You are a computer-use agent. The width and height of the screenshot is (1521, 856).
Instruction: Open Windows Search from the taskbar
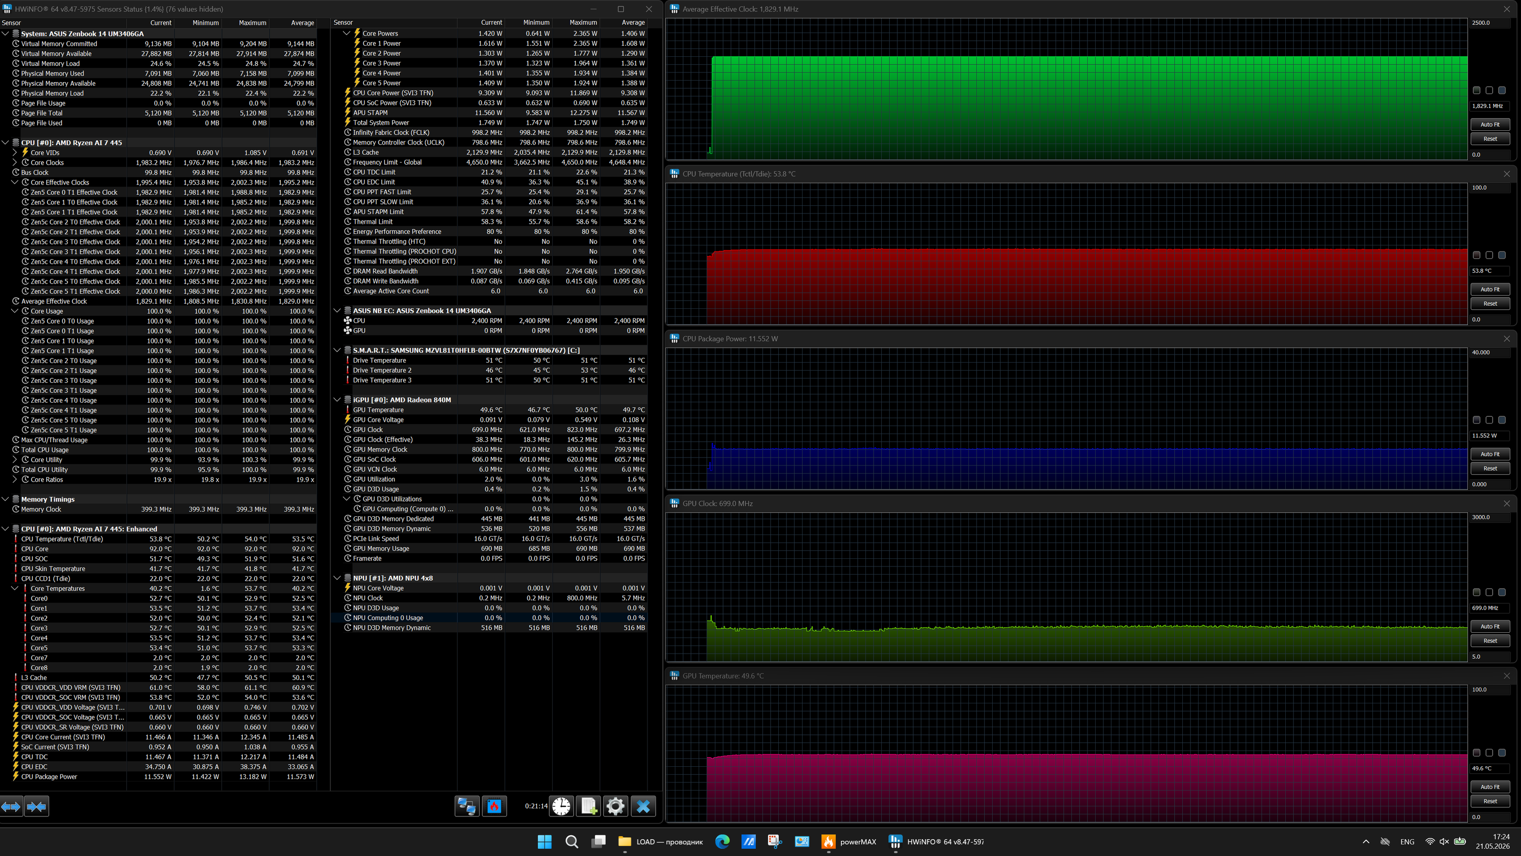[571, 842]
